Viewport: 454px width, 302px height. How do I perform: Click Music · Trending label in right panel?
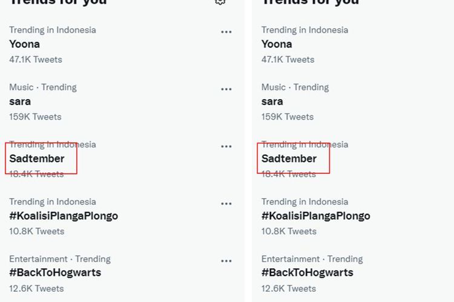295,87
